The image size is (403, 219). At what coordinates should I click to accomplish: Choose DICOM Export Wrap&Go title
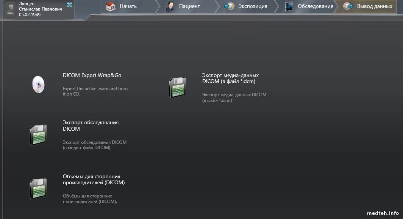tap(92, 75)
